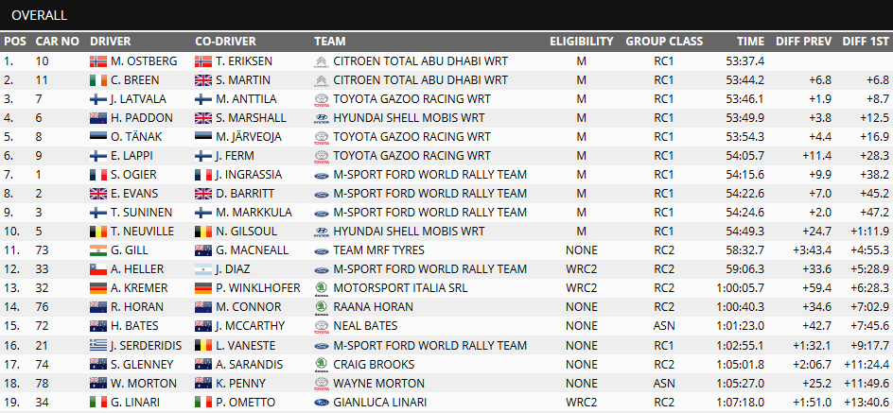Click the GROUP CLASS column header
This screenshot has width=893, height=413.
(664, 42)
